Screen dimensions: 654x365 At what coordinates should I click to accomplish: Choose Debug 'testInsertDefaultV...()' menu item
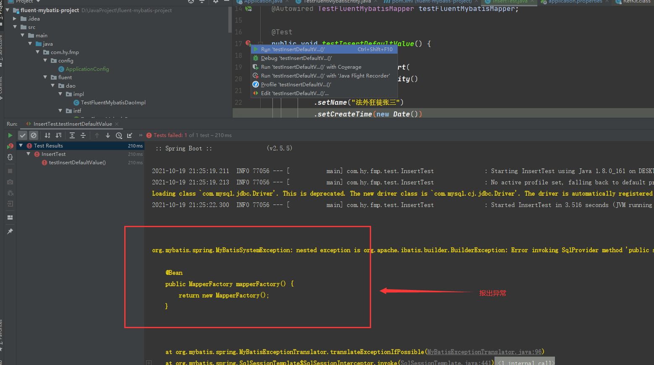pyautogui.click(x=324, y=58)
